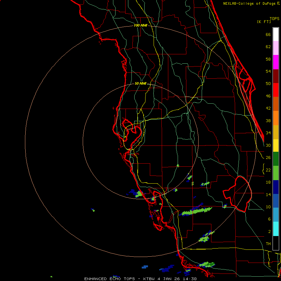Choose legend value "26"

pos(268,158)
